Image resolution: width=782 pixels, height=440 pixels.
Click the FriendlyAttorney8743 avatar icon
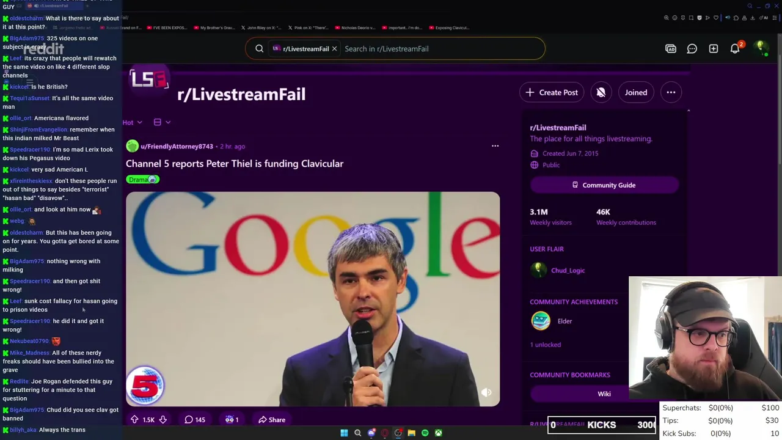pyautogui.click(x=132, y=146)
